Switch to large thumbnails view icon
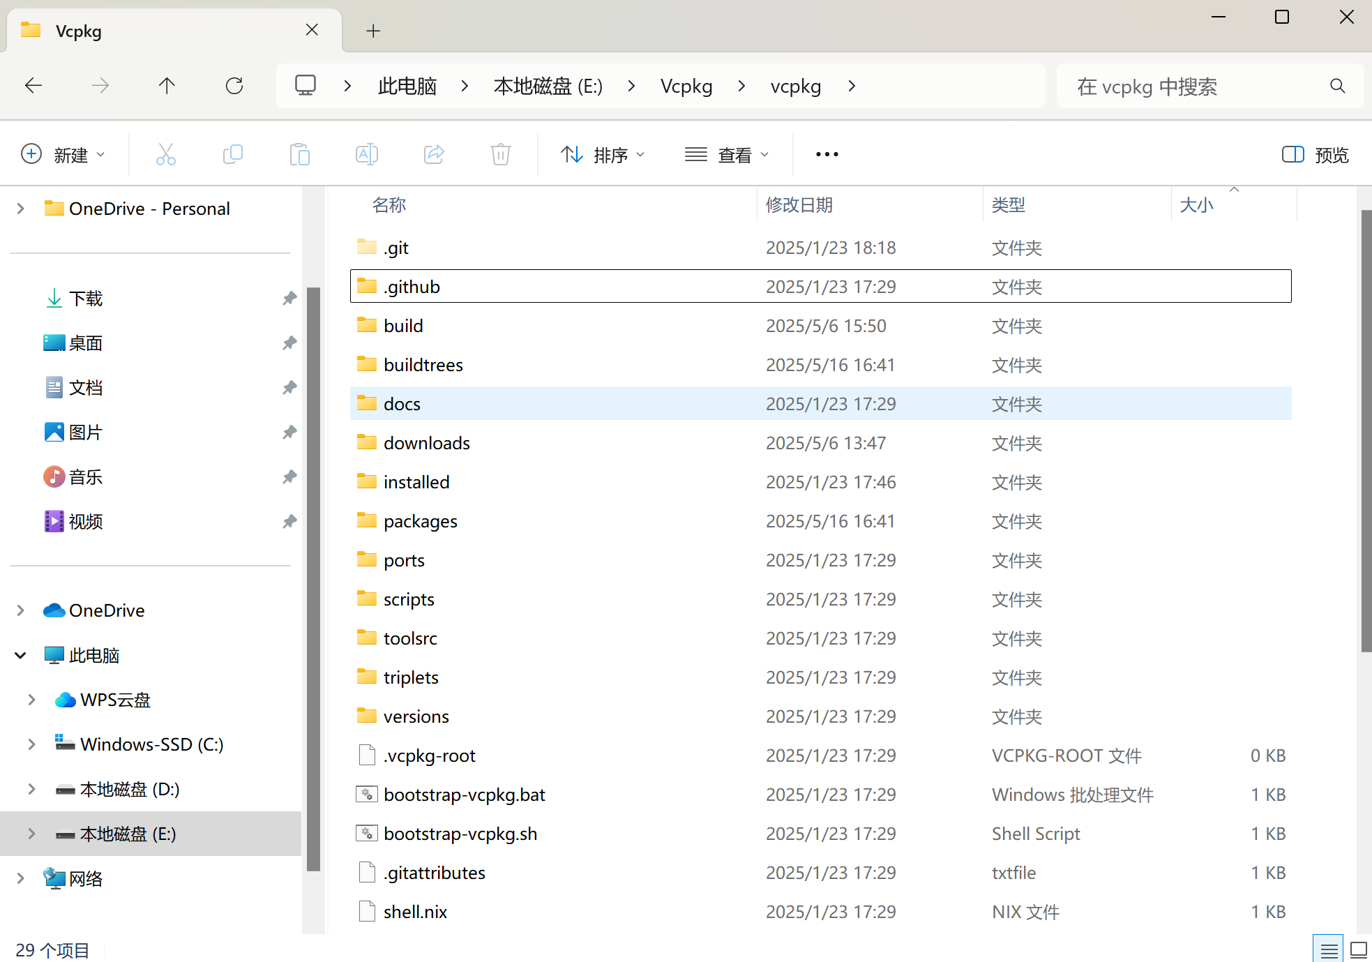Screen dimensions: 1372x962 coord(1358,949)
